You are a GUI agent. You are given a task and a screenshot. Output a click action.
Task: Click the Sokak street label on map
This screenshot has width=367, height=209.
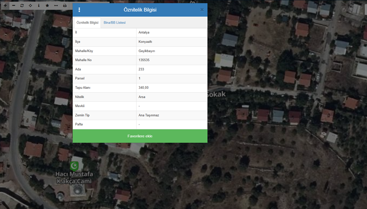point(217,95)
